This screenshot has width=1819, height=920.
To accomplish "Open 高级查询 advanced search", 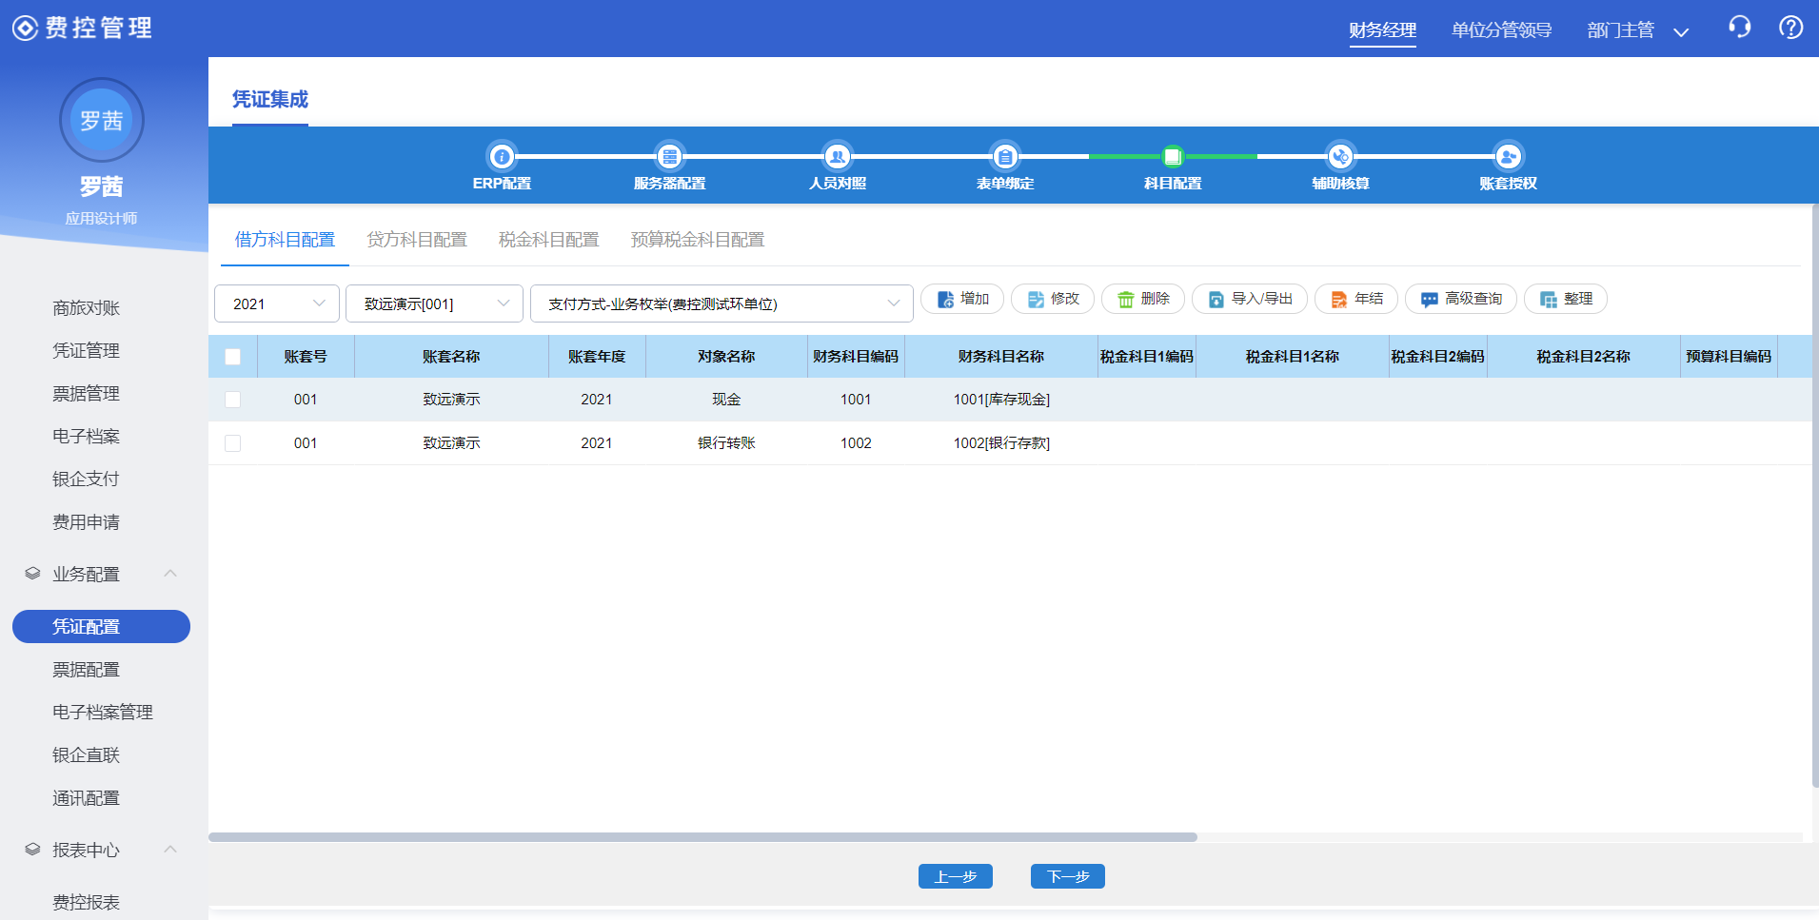I will [1461, 299].
